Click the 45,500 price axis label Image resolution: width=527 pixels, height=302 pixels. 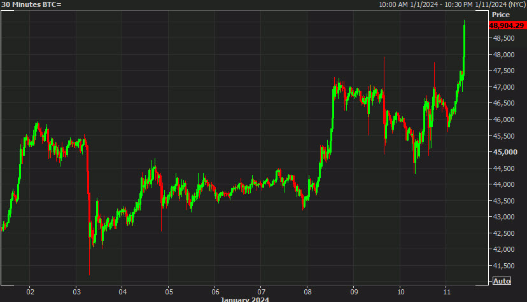503,136
